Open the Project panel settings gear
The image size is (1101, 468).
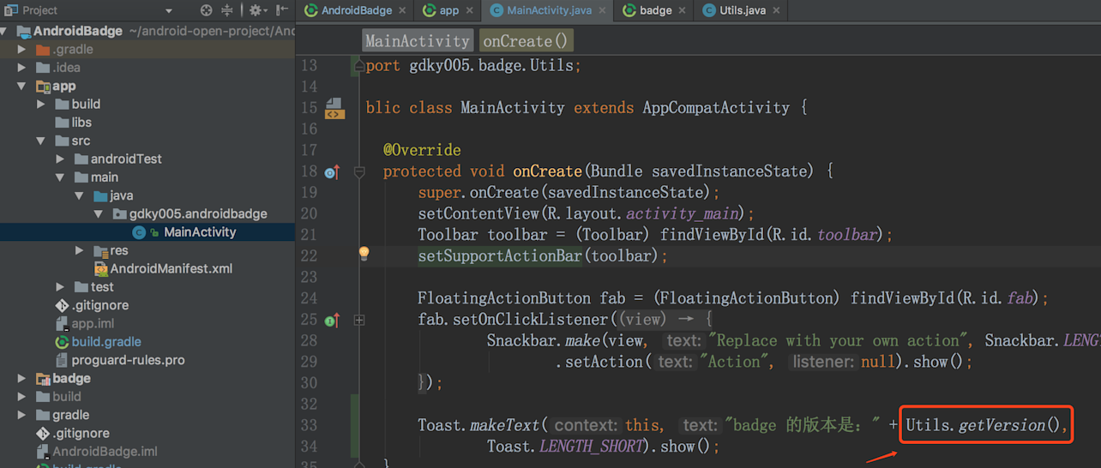coord(256,10)
